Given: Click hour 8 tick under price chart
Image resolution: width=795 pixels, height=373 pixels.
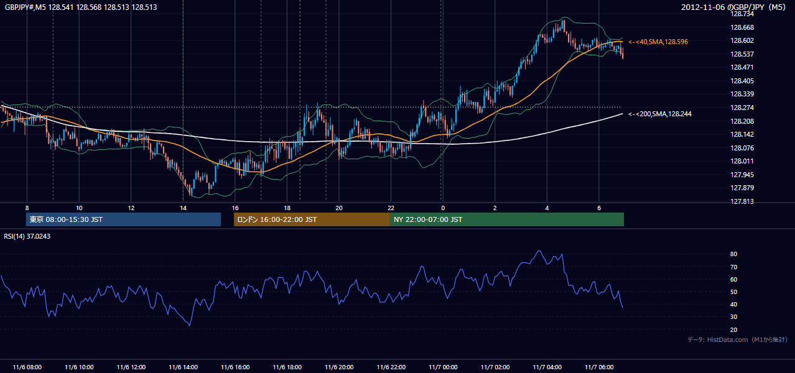Looking at the screenshot, I should point(27,208).
